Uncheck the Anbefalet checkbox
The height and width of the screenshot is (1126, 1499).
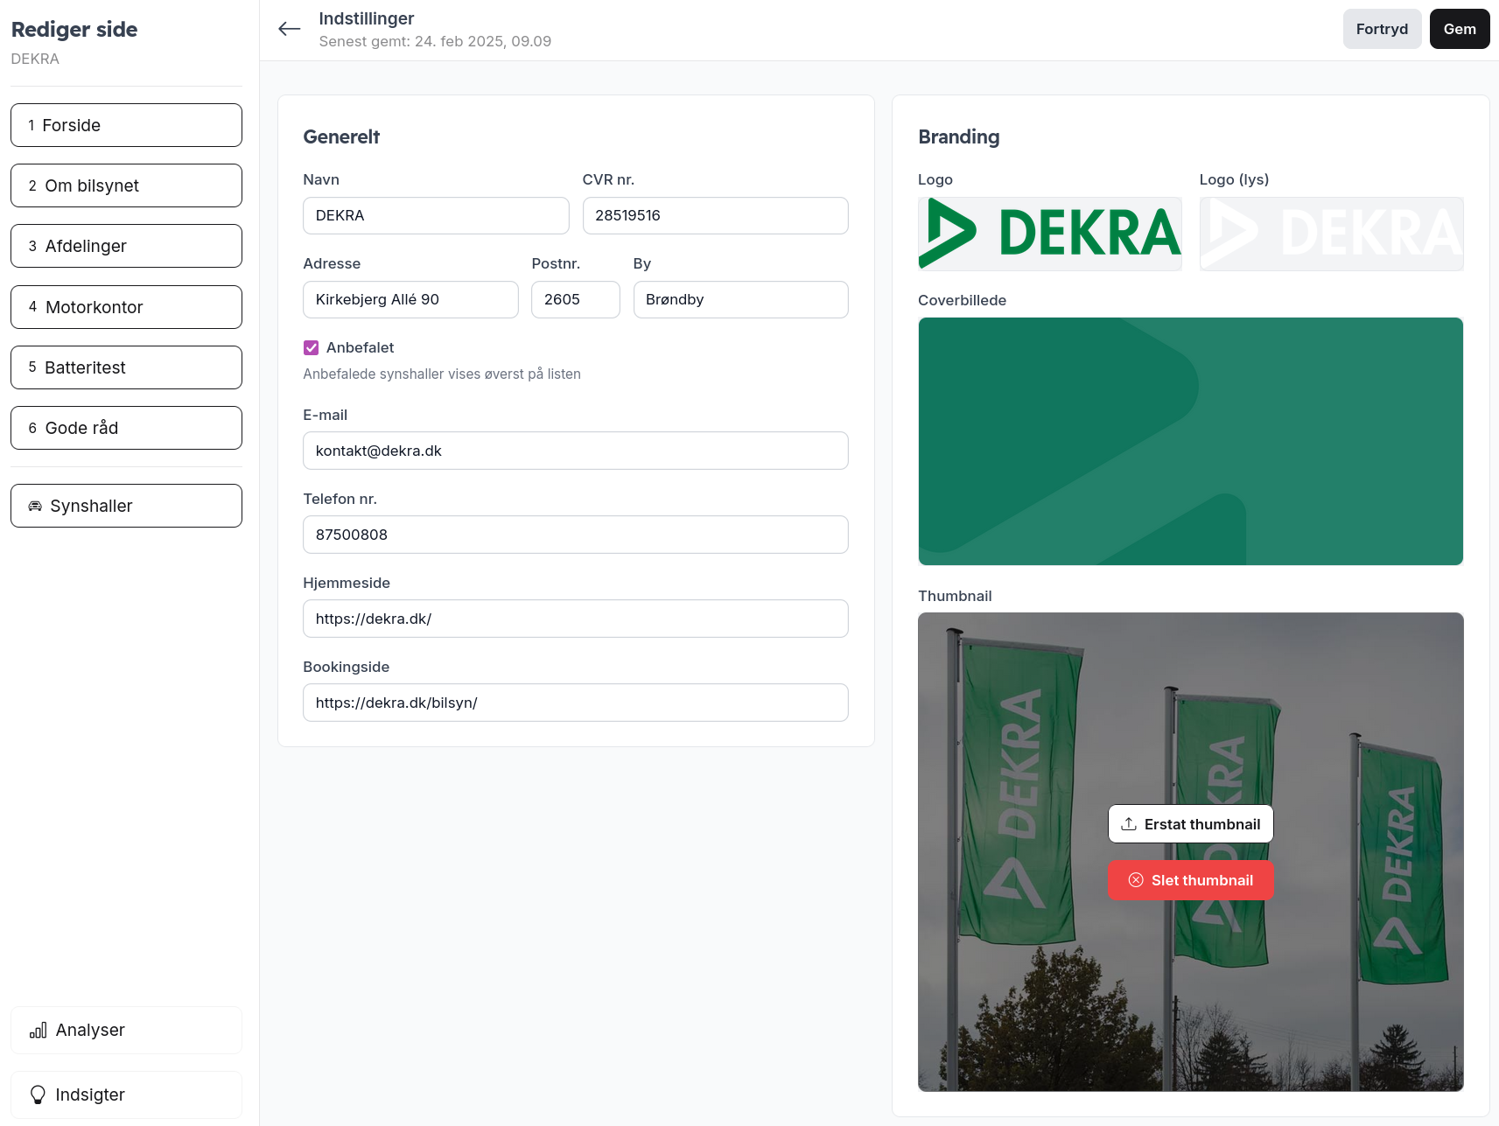coord(312,348)
